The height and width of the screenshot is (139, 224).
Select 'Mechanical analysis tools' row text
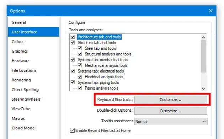(106, 65)
